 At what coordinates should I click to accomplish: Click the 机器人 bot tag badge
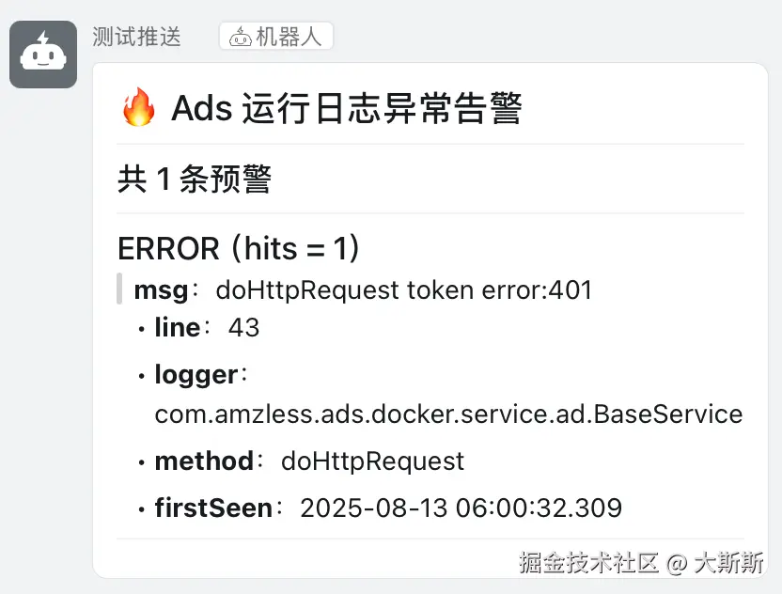tap(276, 37)
